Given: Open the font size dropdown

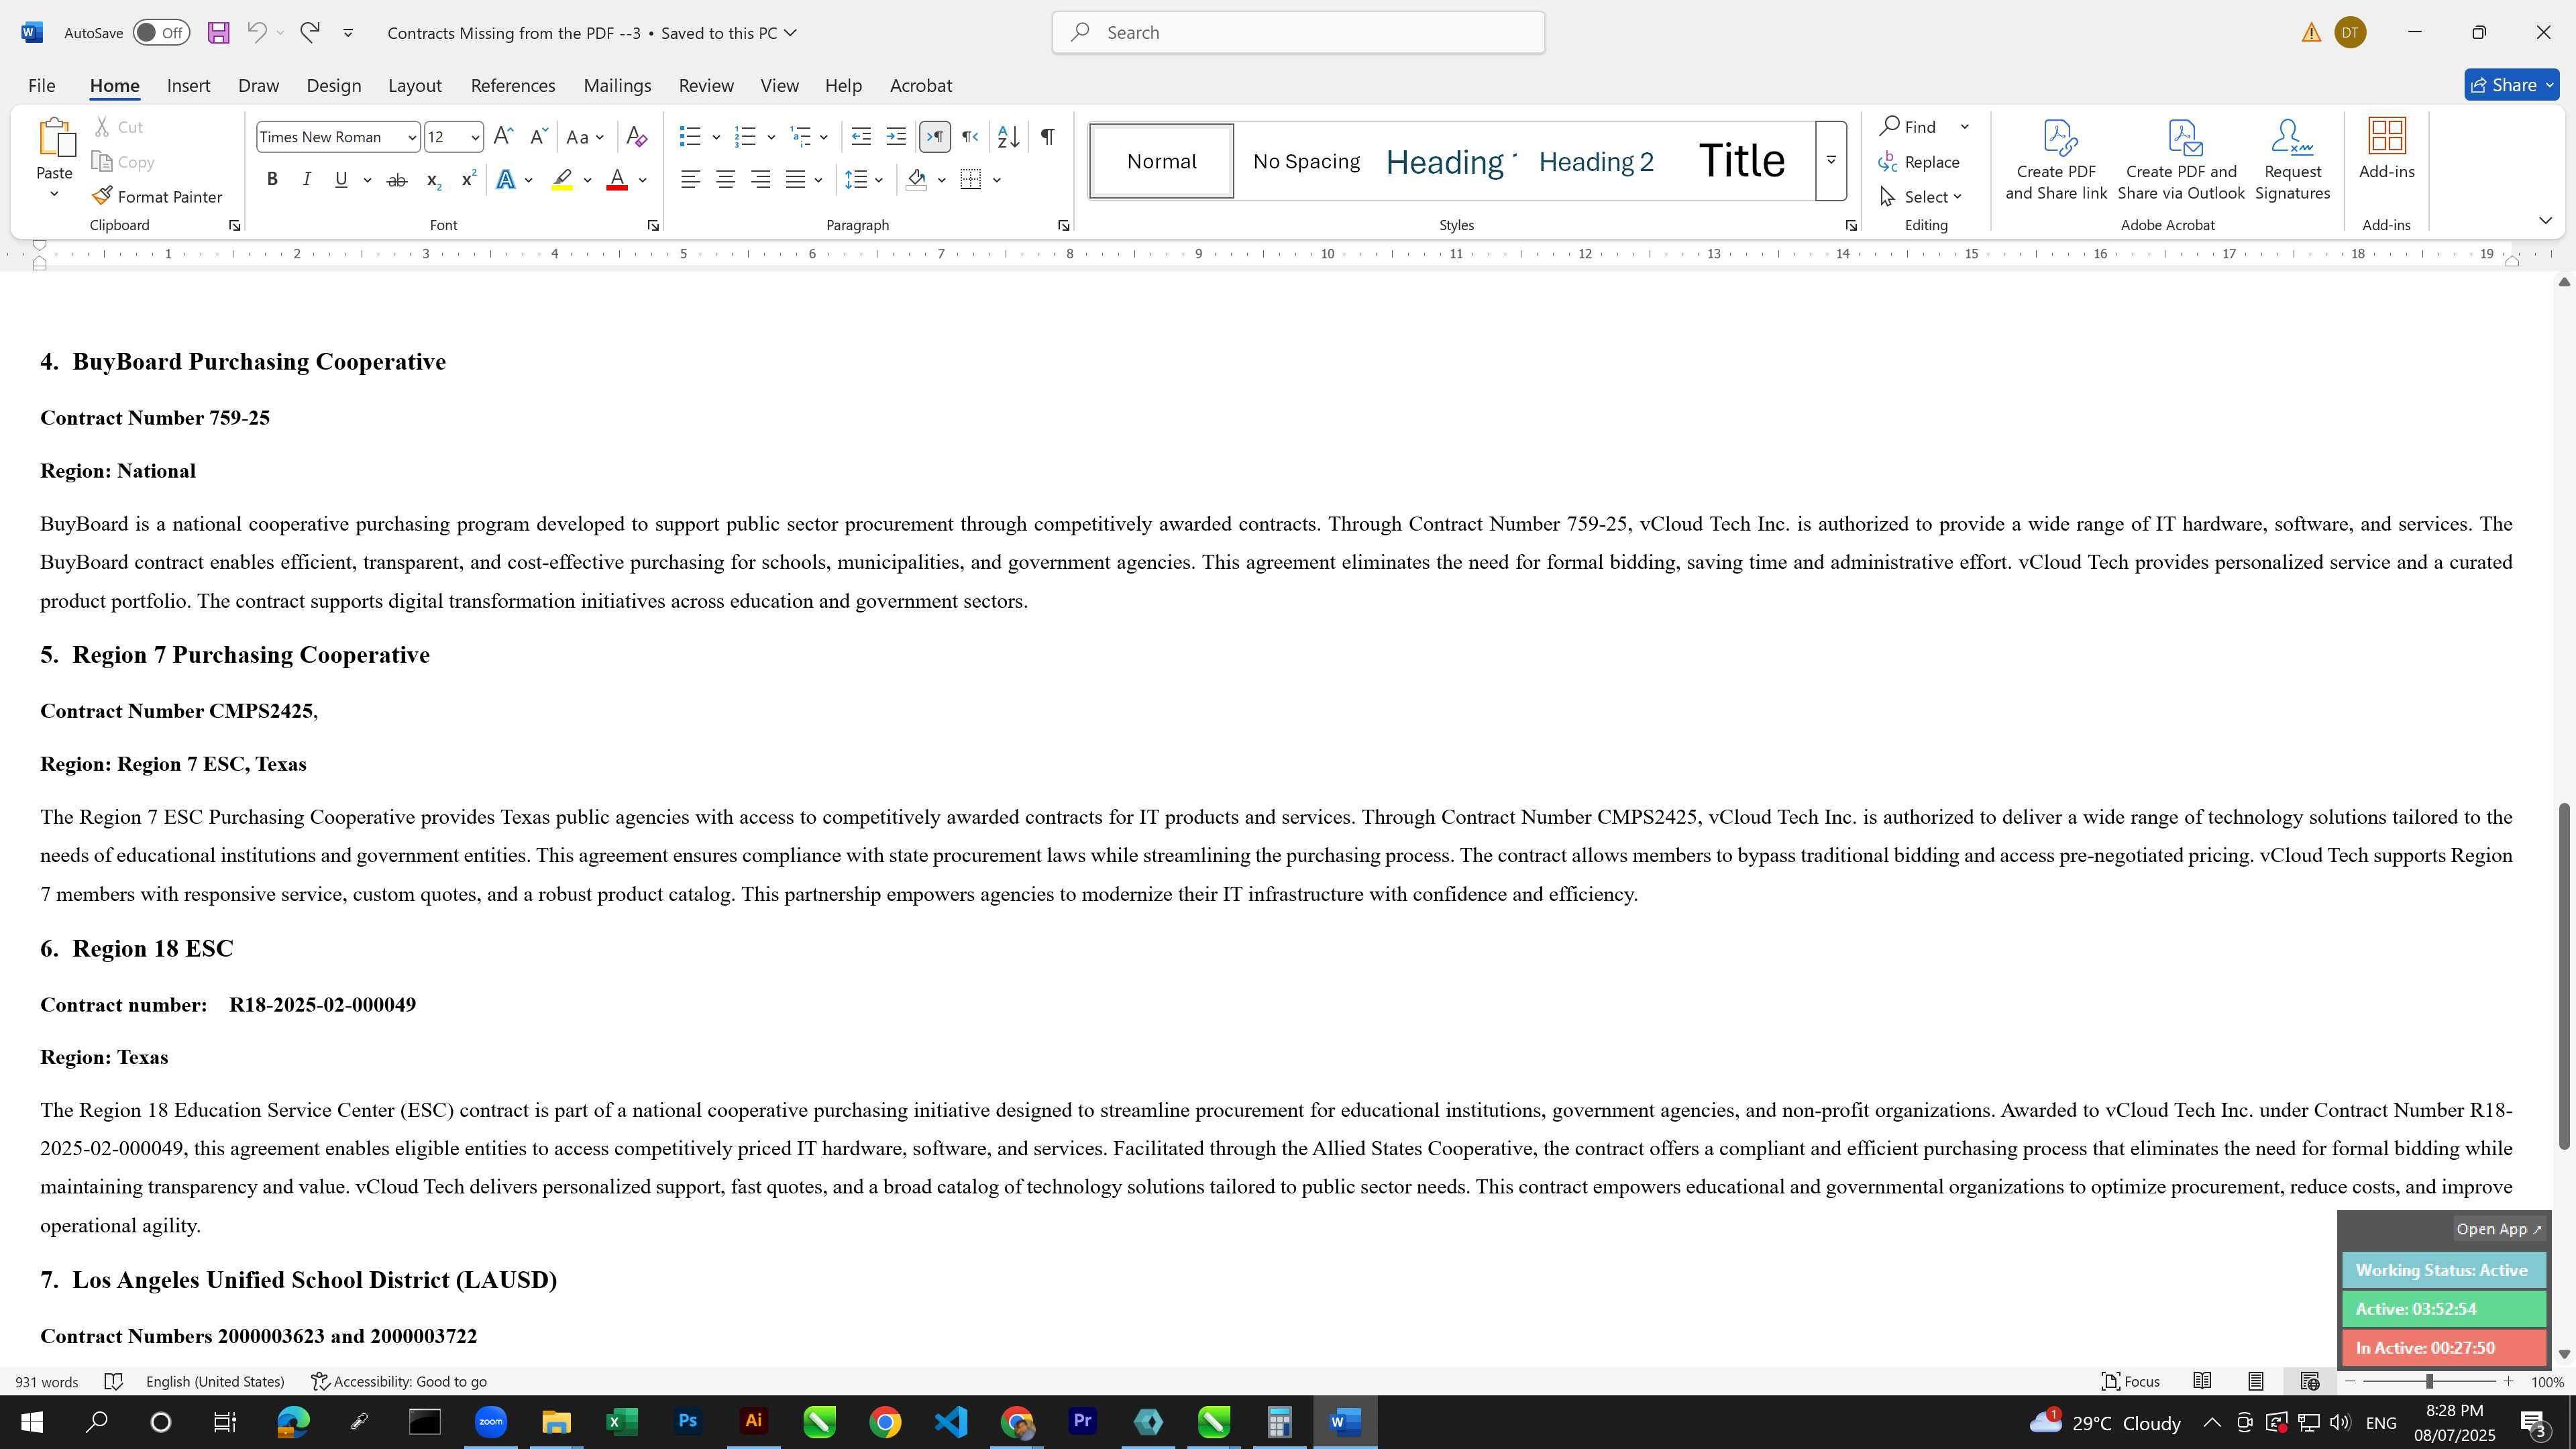Looking at the screenshot, I should (x=475, y=137).
